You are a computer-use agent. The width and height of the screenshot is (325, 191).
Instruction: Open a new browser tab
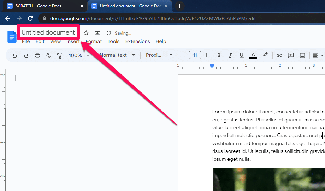[180, 6]
